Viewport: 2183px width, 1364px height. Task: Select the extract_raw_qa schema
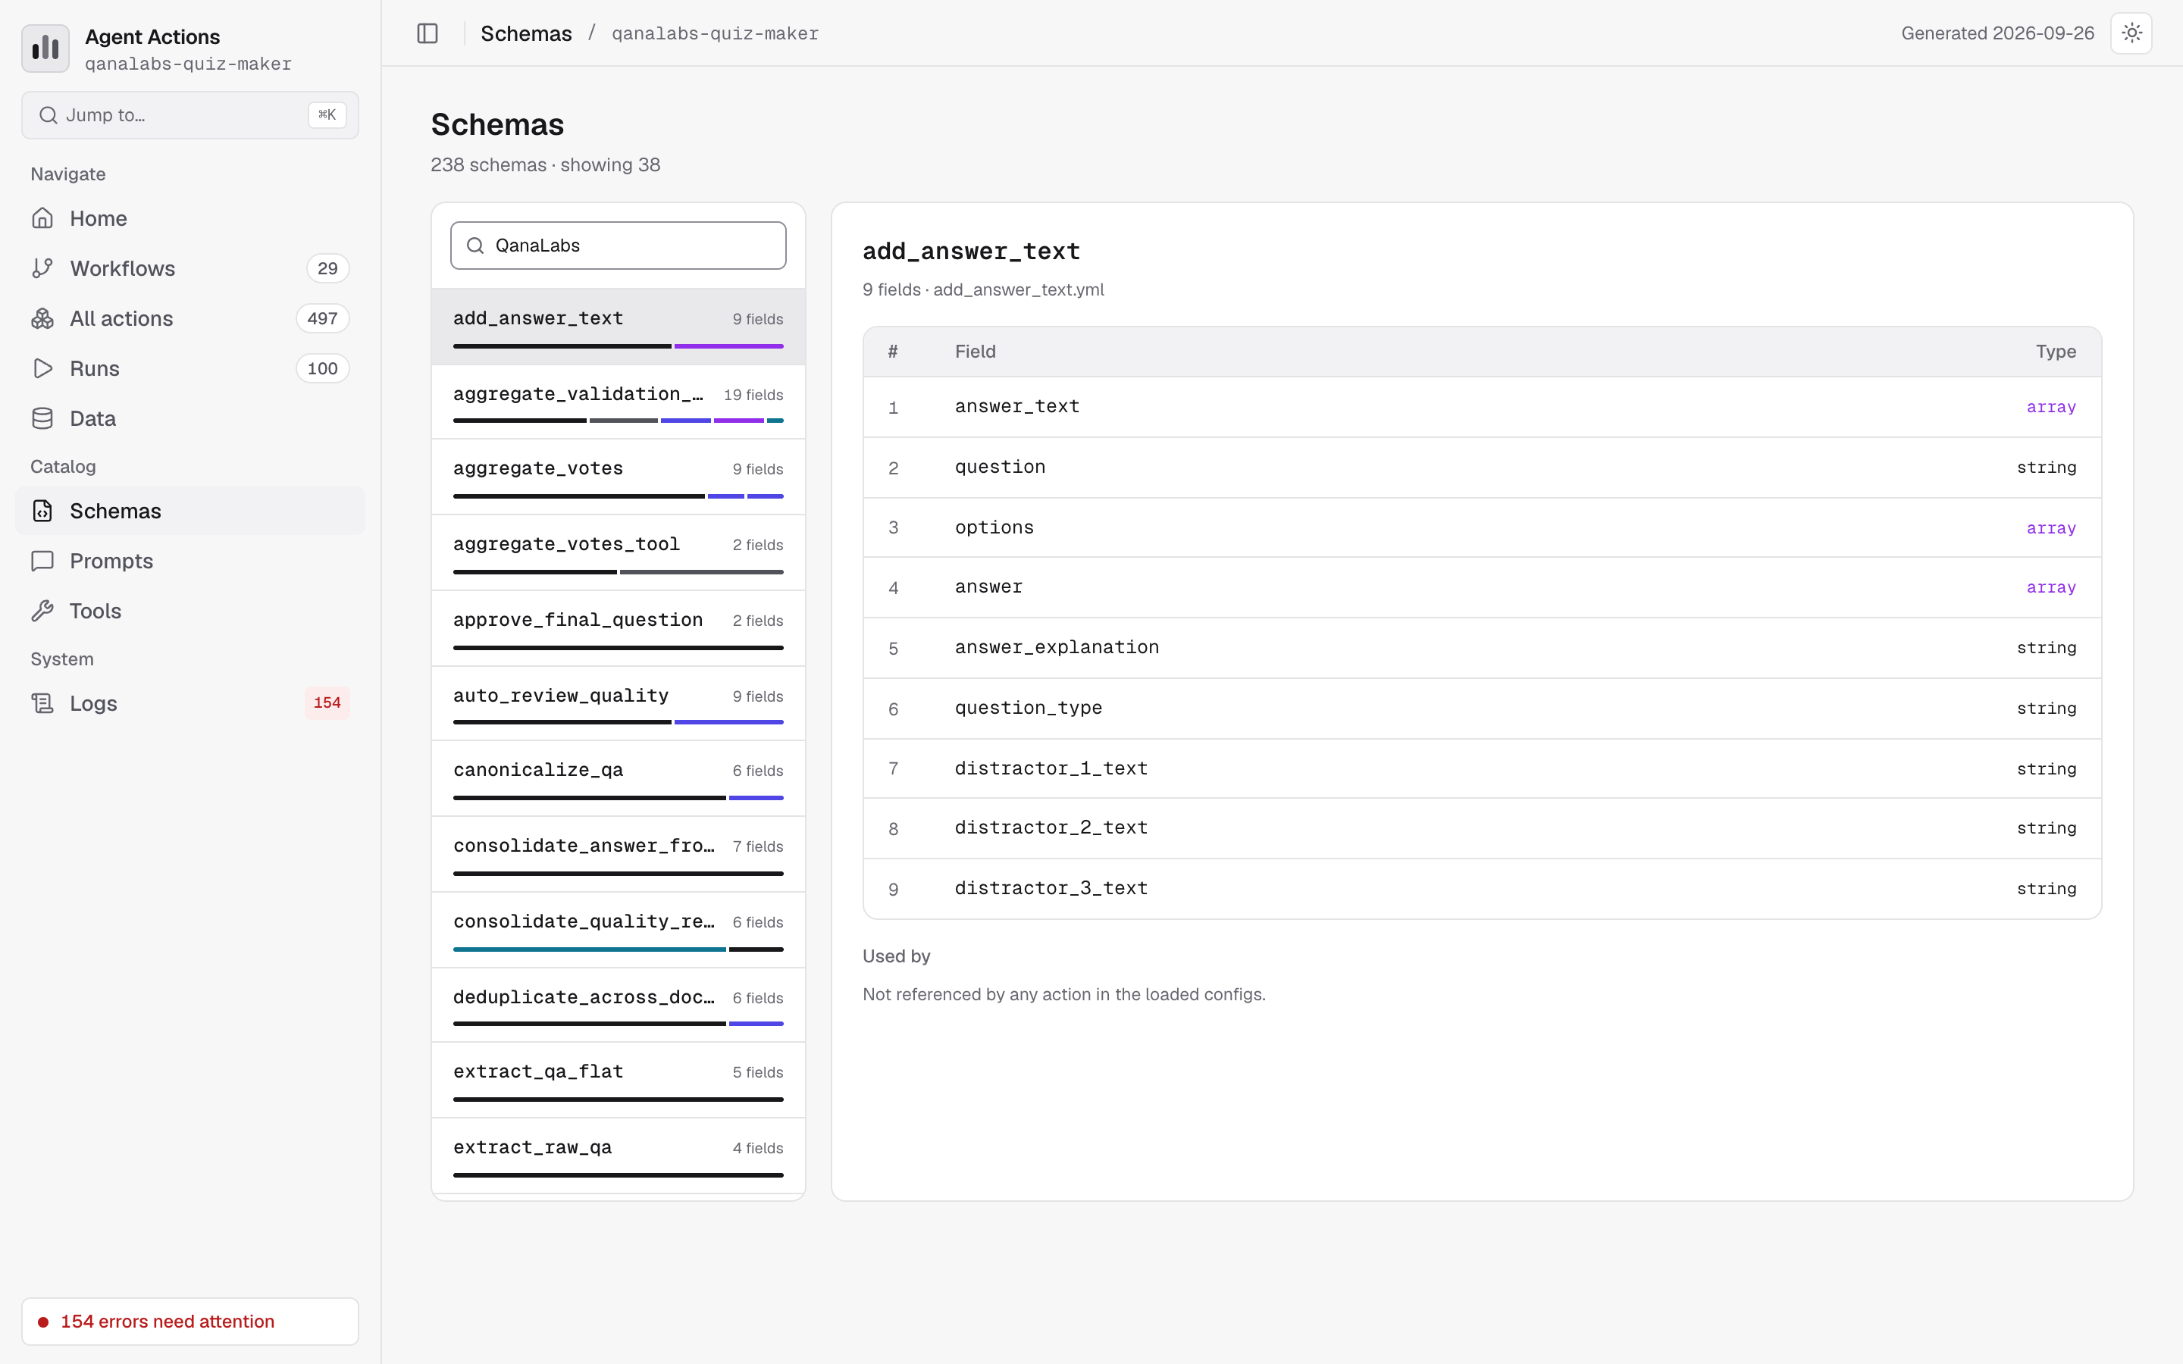click(618, 1156)
